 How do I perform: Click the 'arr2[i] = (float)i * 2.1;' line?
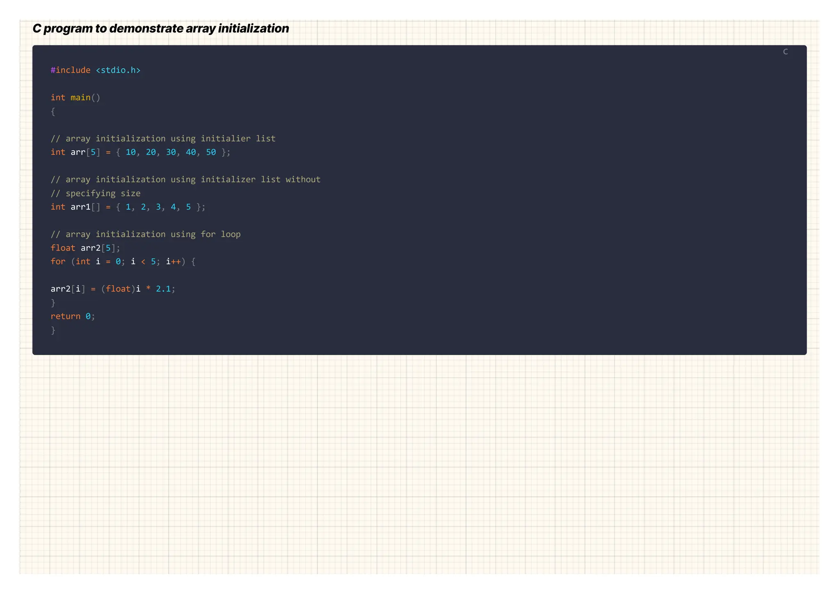pos(113,289)
